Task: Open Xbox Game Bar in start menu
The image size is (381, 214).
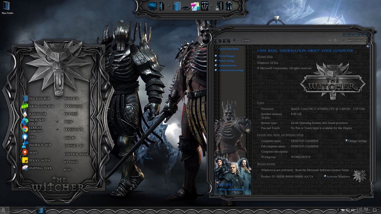Action: [38, 106]
